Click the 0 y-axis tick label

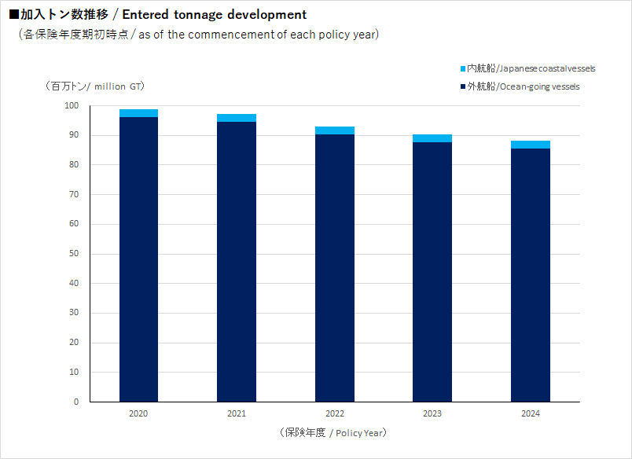(x=76, y=402)
